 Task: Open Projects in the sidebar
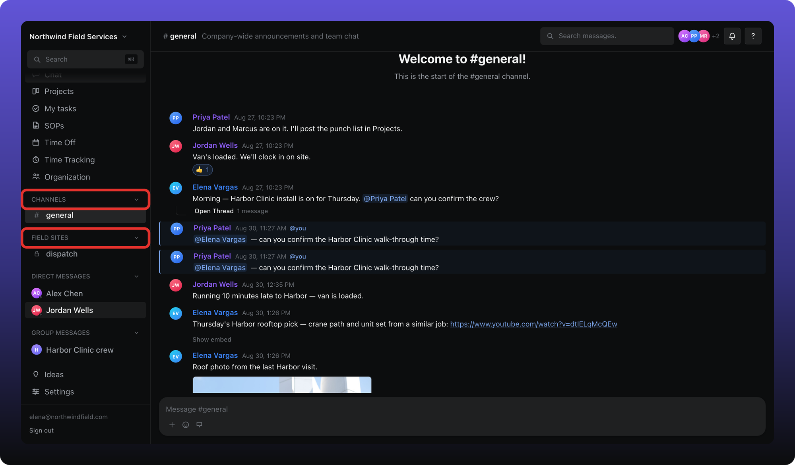[x=85, y=91]
